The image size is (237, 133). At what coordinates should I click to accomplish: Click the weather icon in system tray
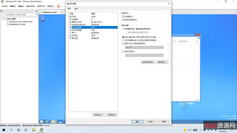click(x=185, y=130)
